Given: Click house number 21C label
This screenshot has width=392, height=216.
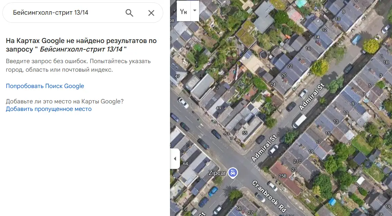Looking at the screenshot, I should pyautogui.click(x=297, y=161).
